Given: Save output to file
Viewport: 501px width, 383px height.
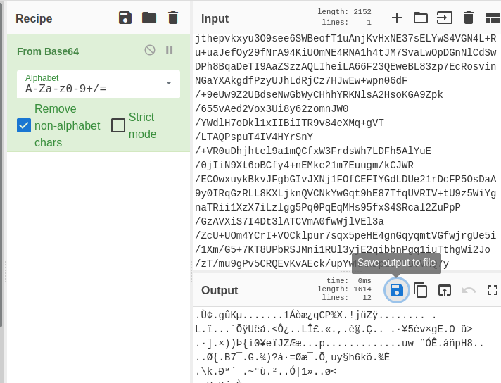Looking at the screenshot, I should [397, 290].
